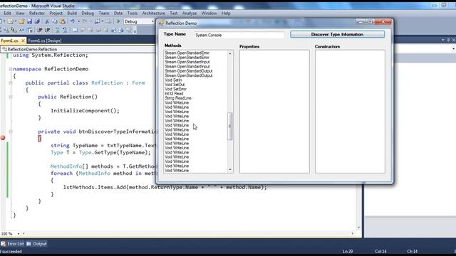
Task: Open the Architecture menu
Action: click(154, 14)
